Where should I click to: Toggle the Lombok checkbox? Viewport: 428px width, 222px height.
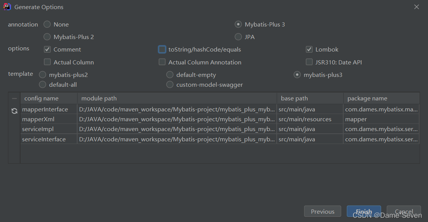[x=309, y=50]
